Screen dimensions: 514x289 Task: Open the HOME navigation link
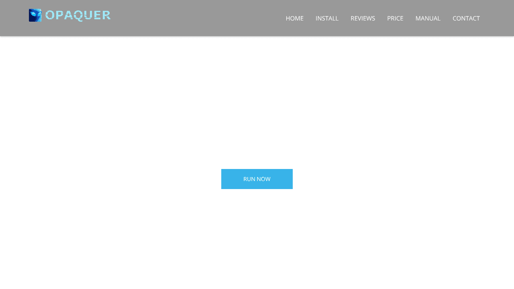click(x=294, y=18)
